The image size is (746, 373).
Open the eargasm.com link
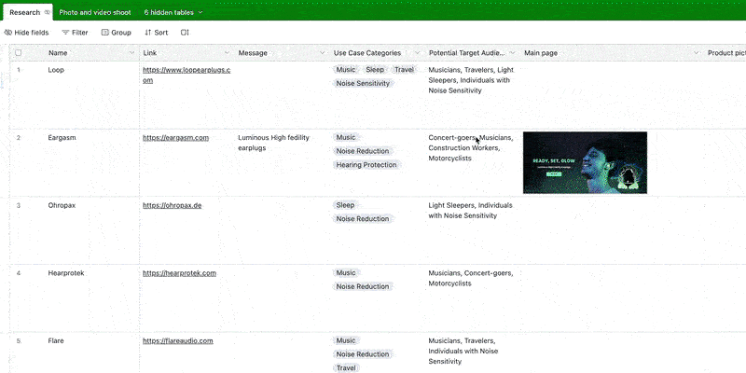click(175, 138)
